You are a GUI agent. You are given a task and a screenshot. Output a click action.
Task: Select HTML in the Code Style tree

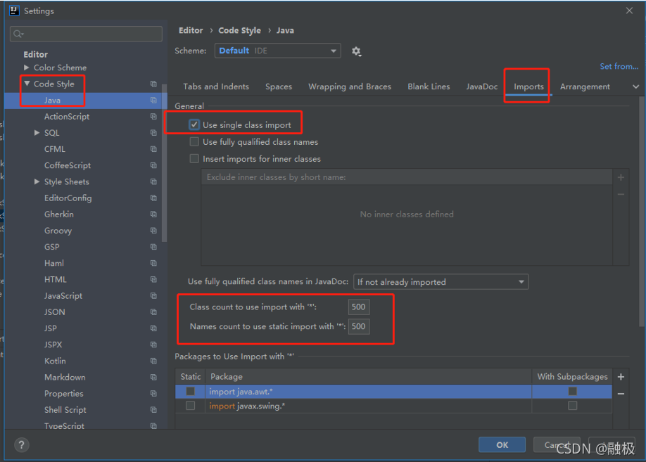tap(55, 280)
